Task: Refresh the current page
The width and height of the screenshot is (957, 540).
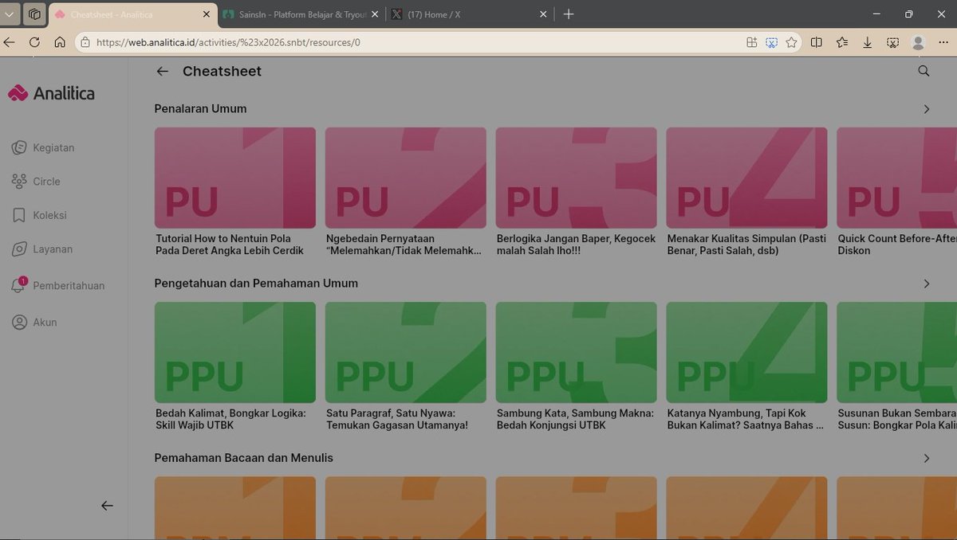Action: [34, 42]
